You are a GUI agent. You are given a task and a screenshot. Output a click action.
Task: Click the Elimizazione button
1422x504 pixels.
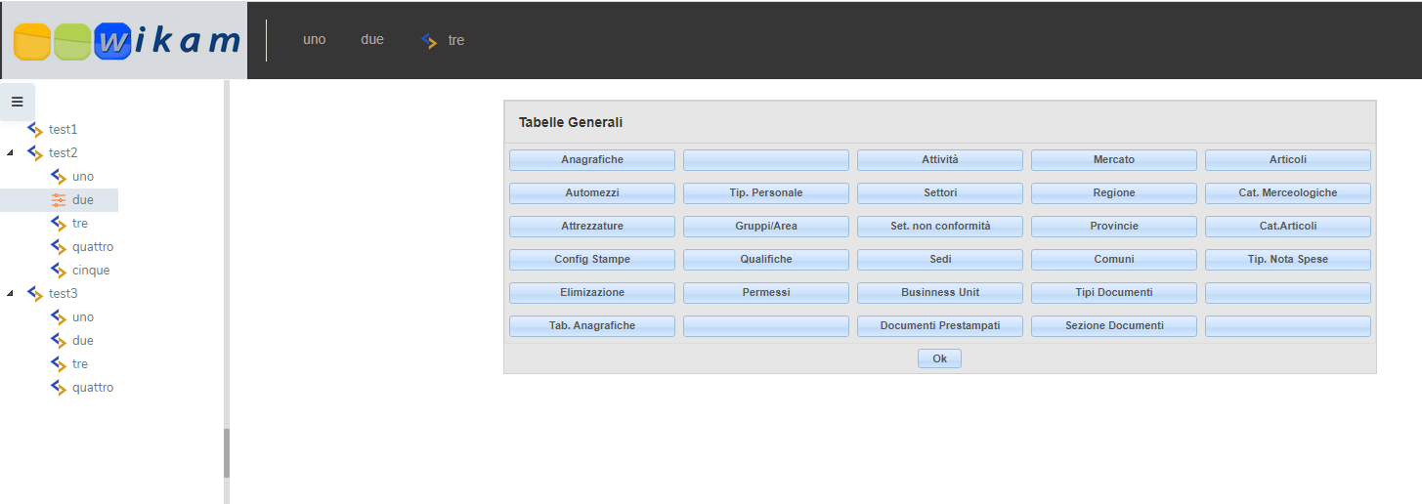click(x=592, y=293)
